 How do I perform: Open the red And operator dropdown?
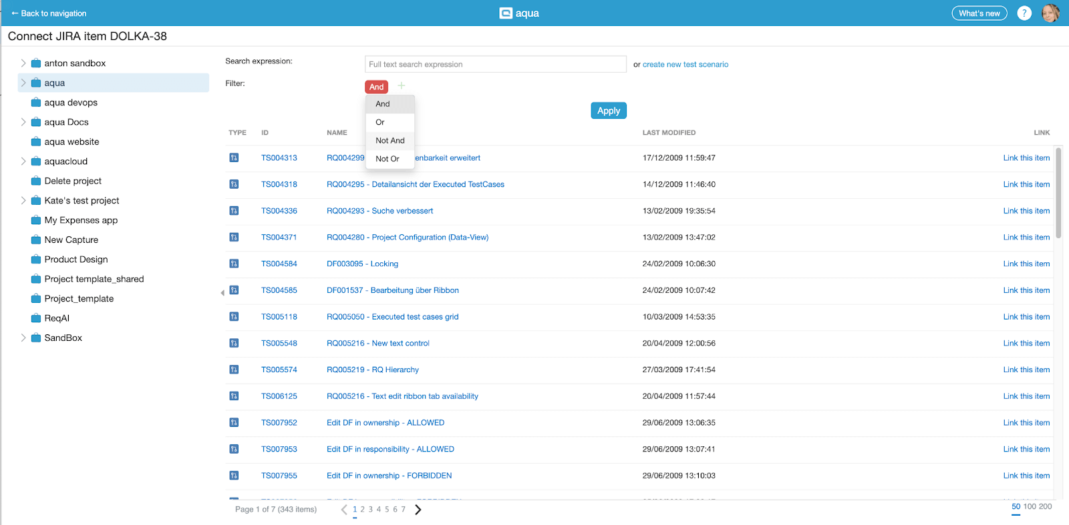[376, 87]
